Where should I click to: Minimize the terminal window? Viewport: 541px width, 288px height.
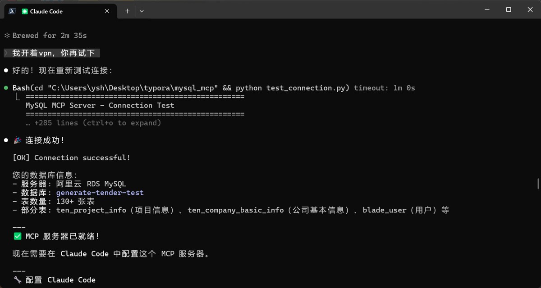[487, 9]
